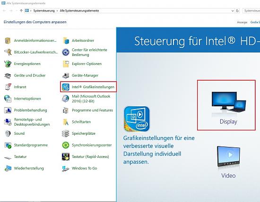The height and width of the screenshot is (202, 260).
Task: Click Systemsteuerung breadcrumb in address bar
Action: pos(44,10)
